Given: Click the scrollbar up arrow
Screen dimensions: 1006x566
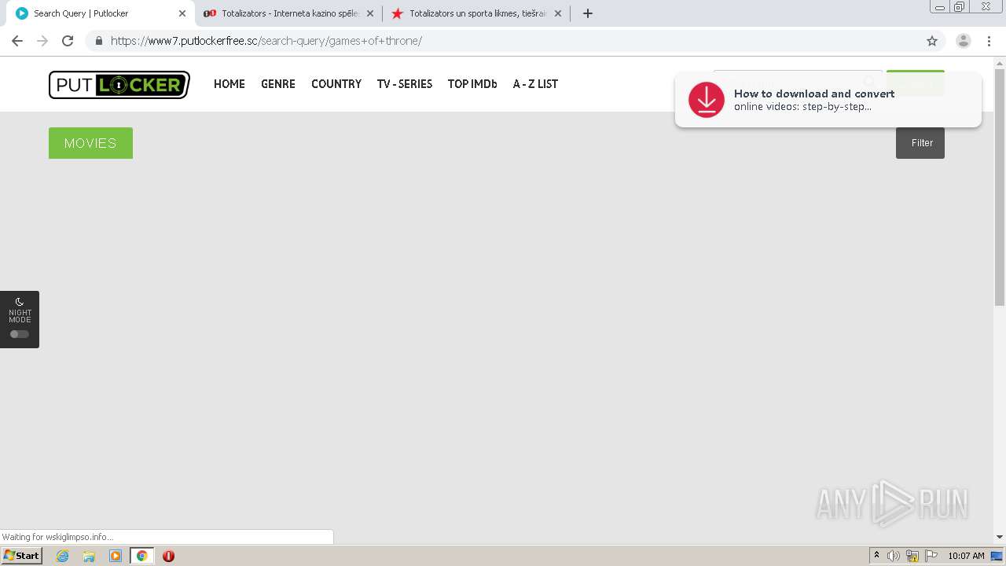Looking at the screenshot, I should click(x=1000, y=62).
